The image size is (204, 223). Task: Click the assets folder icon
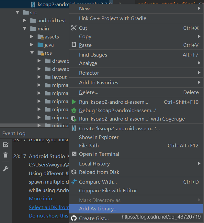pos(40,37)
